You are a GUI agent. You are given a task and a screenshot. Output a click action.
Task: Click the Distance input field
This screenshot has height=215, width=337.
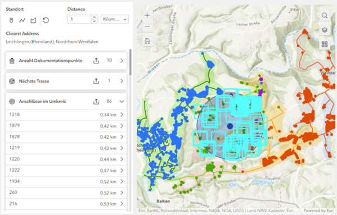(x=79, y=19)
